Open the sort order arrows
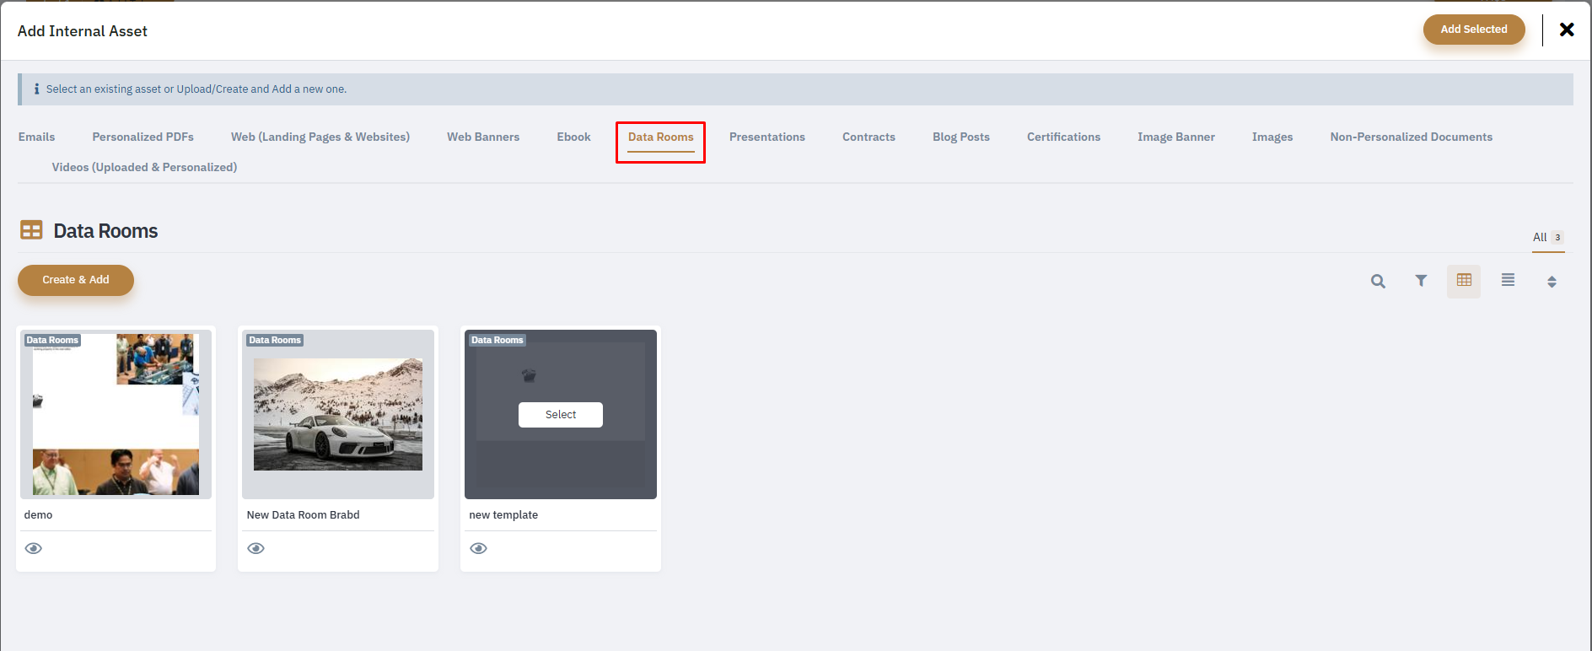 [1552, 282]
